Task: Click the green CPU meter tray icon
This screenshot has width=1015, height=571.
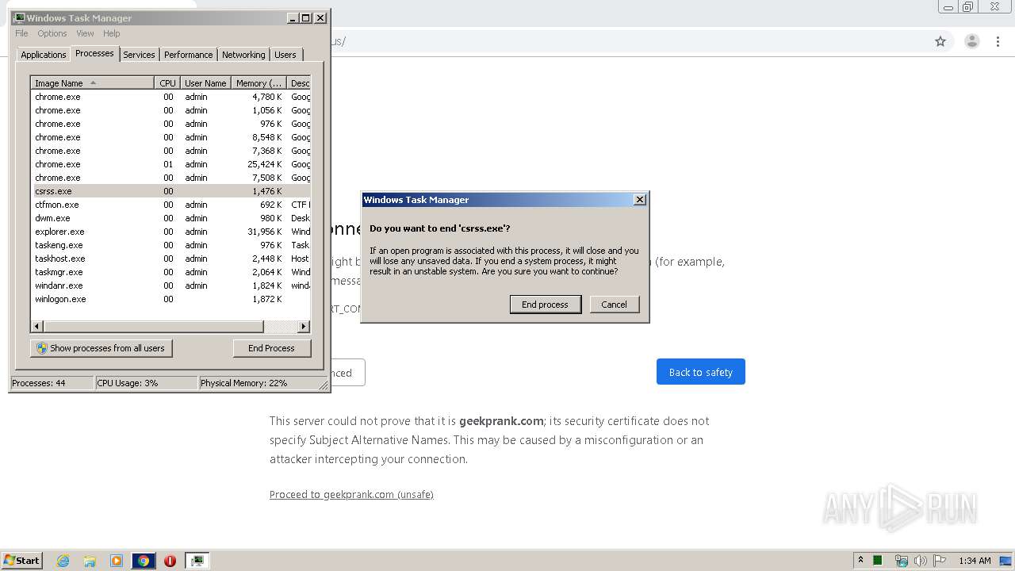Action: [879, 561]
